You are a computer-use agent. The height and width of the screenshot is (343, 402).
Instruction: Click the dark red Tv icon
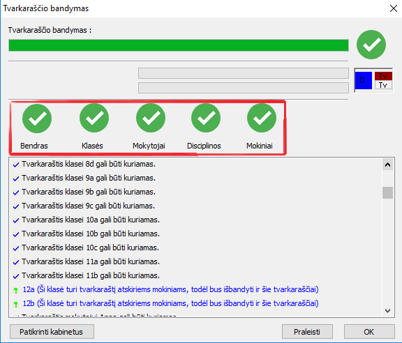coord(383,76)
